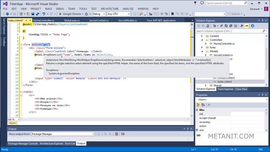Click the Navigate Backward toolbar icon
Screen dimensions: 270x152
click(7, 14)
